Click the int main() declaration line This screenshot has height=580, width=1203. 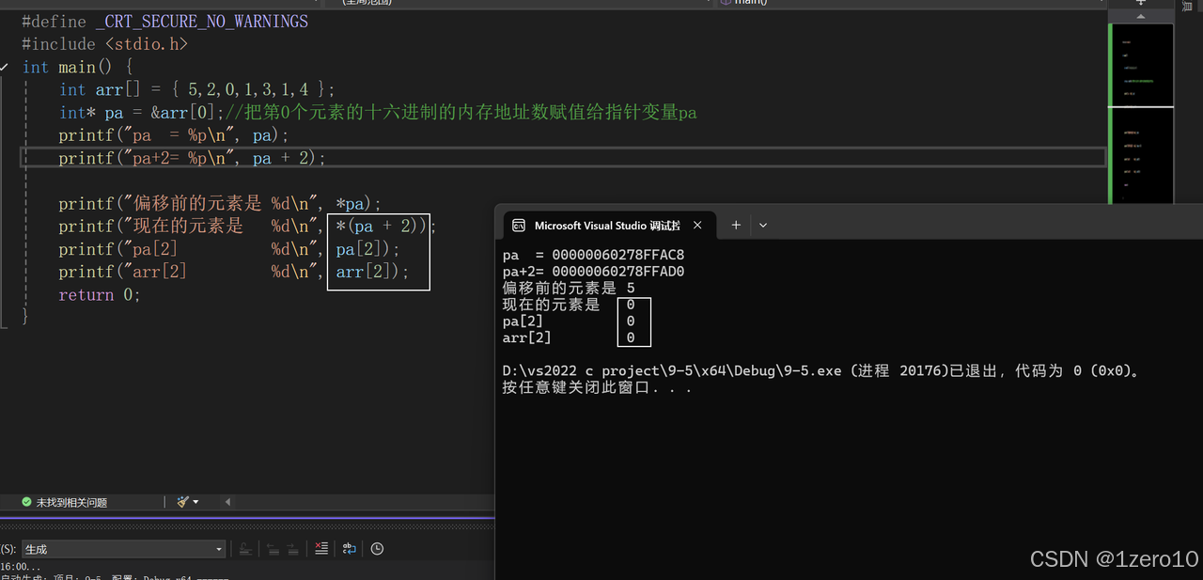coord(78,67)
